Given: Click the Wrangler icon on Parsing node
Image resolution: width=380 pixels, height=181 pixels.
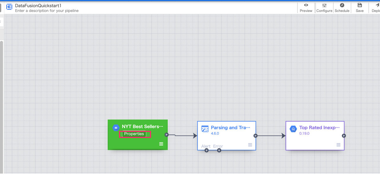Looking at the screenshot, I should click(205, 129).
